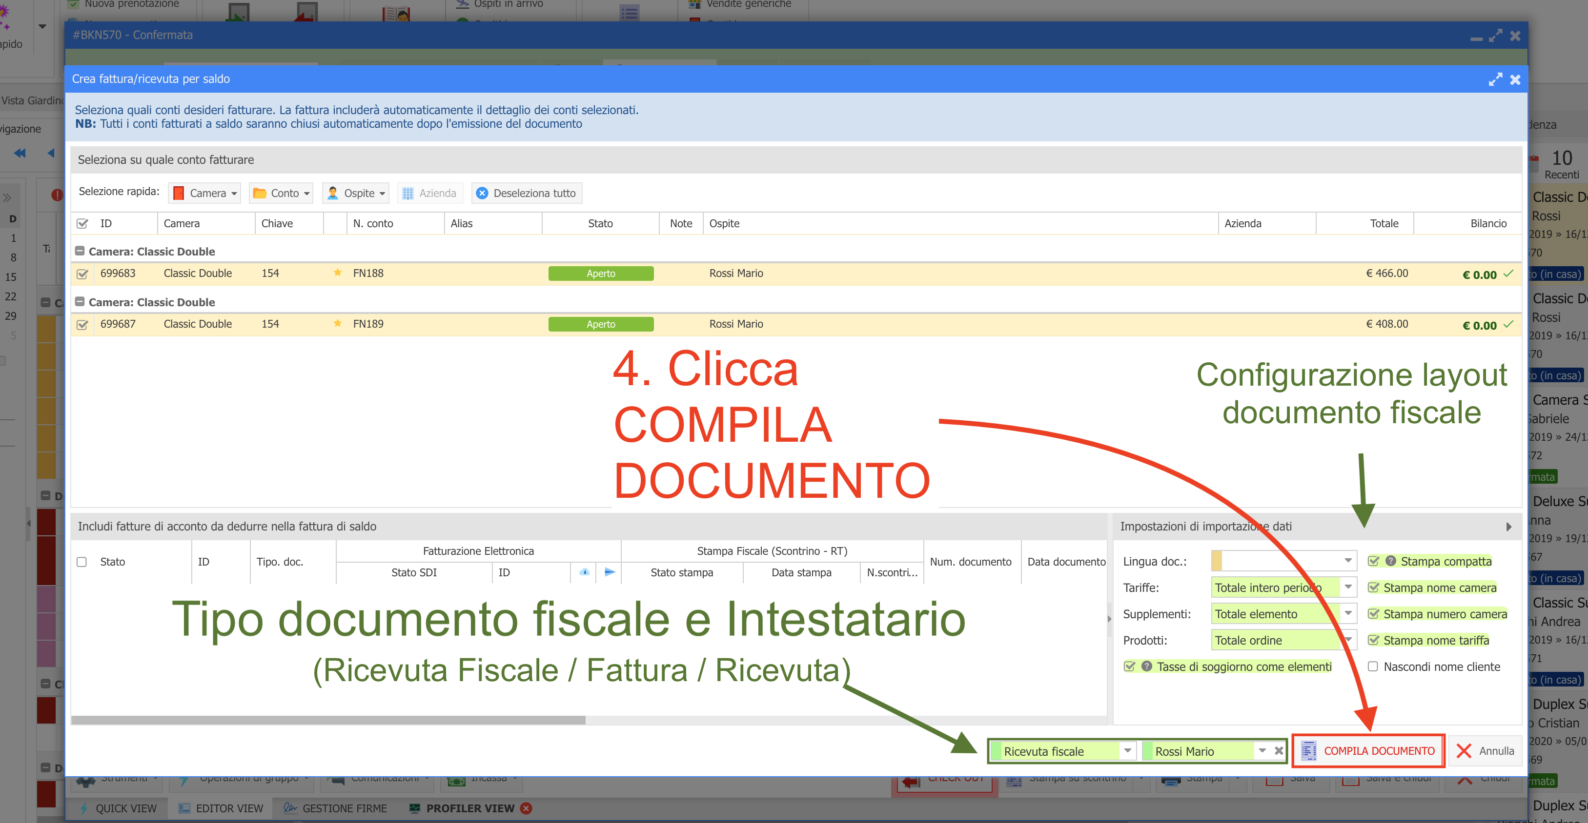Click the Aperto status badge for FN188
The image size is (1588, 823).
tap(601, 274)
